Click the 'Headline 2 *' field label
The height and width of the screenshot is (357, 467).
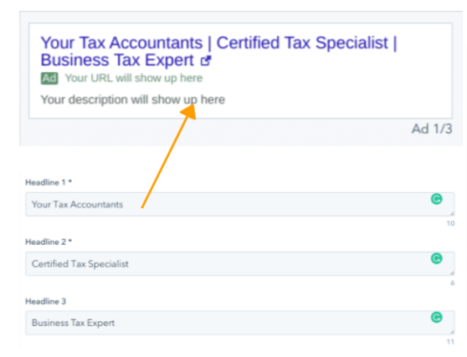coord(49,242)
